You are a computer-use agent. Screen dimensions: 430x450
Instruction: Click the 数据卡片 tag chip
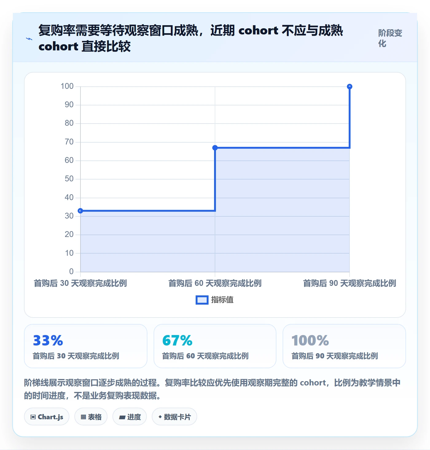point(174,417)
